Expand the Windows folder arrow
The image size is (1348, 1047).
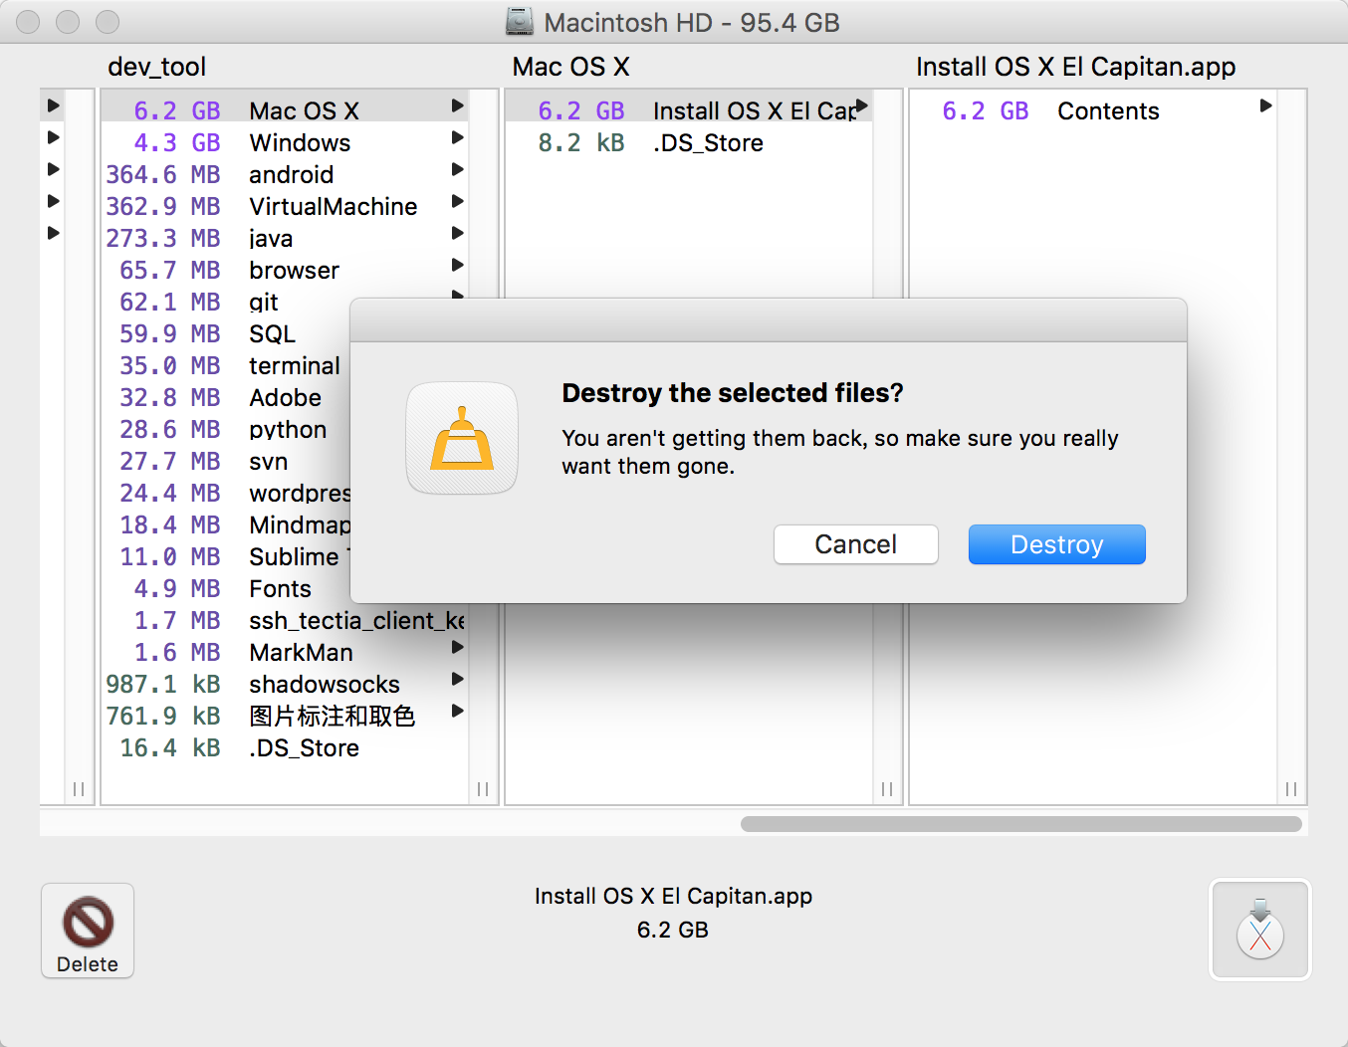point(458,137)
